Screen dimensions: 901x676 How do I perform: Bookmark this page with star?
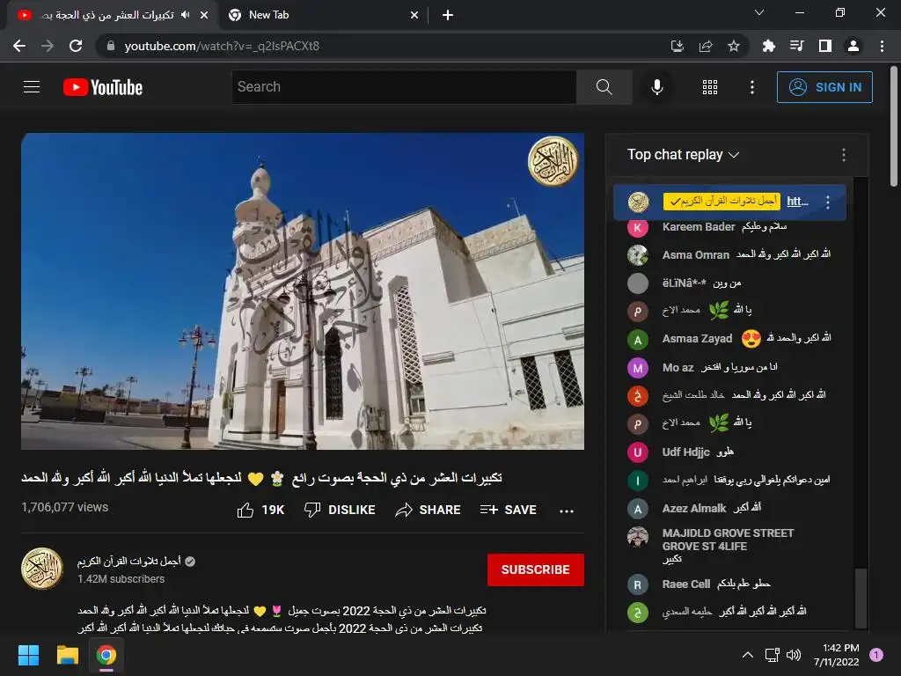click(733, 46)
